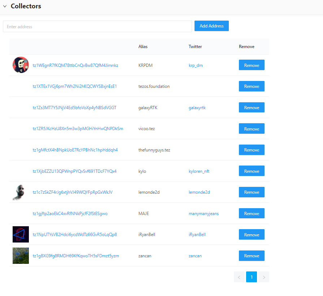Remove the zancan collector
323x296 pixels.
point(252,256)
